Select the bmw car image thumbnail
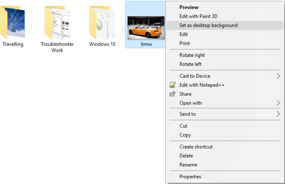The height and width of the screenshot is (184, 285). [146, 28]
